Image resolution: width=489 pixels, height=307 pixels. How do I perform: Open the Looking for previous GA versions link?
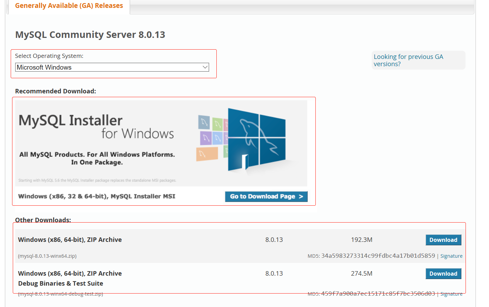click(408, 60)
